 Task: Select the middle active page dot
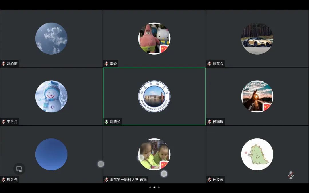[x=154, y=188]
